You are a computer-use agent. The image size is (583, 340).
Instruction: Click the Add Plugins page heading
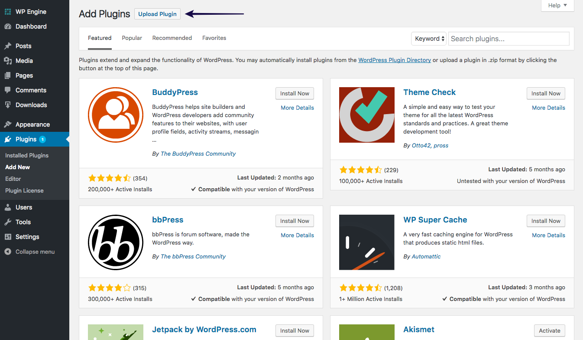click(x=104, y=14)
